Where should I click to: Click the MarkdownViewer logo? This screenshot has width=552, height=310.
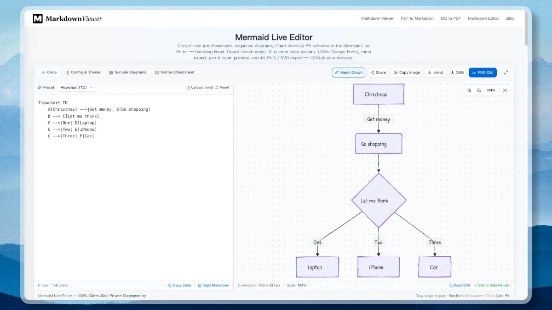coord(67,18)
